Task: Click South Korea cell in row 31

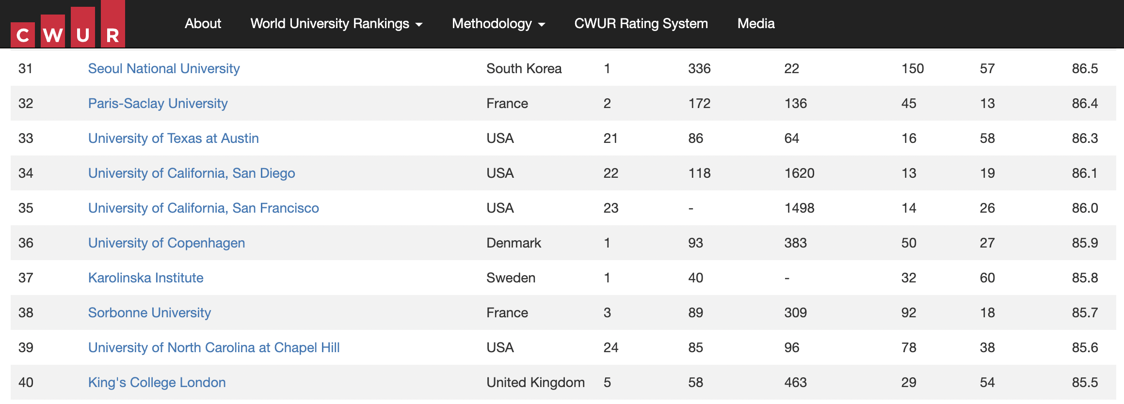Action: pos(524,68)
